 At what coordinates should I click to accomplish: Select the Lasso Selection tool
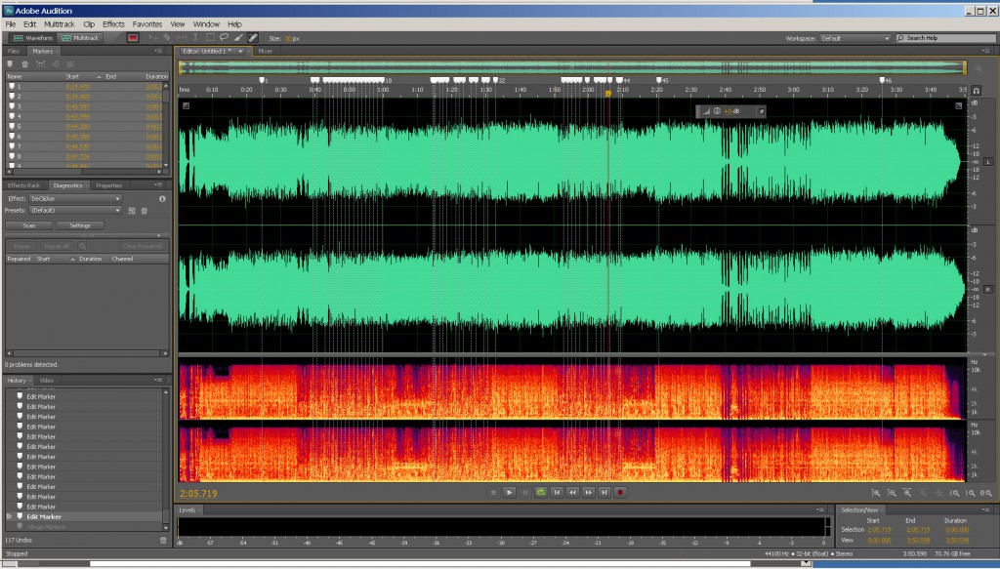(x=224, y=38)
